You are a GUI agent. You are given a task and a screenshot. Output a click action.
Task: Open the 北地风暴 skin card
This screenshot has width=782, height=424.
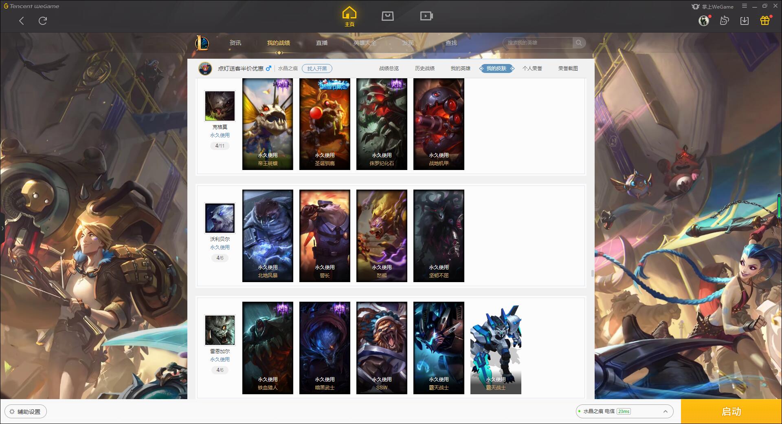point(268,236)
